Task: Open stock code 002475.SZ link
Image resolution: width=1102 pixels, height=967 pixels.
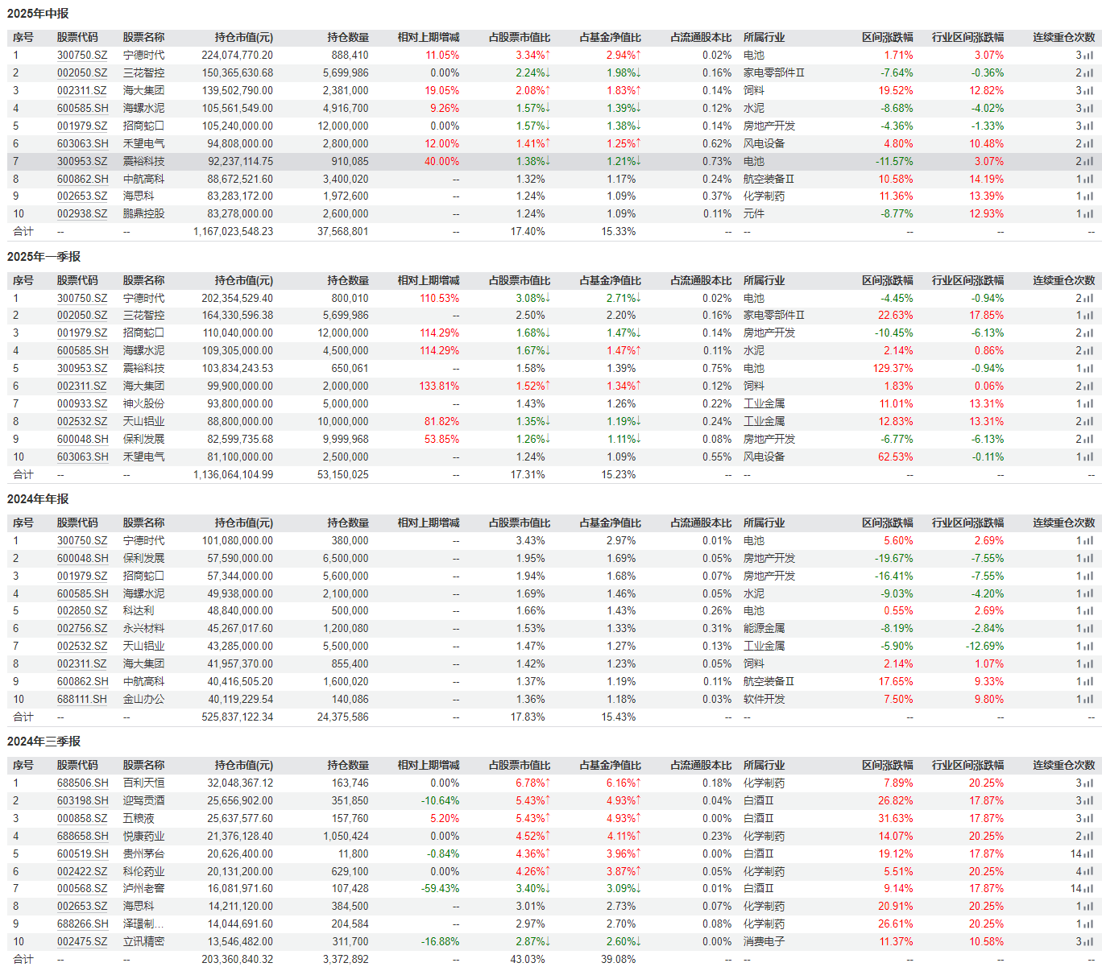Action: [x=82, y=942]
